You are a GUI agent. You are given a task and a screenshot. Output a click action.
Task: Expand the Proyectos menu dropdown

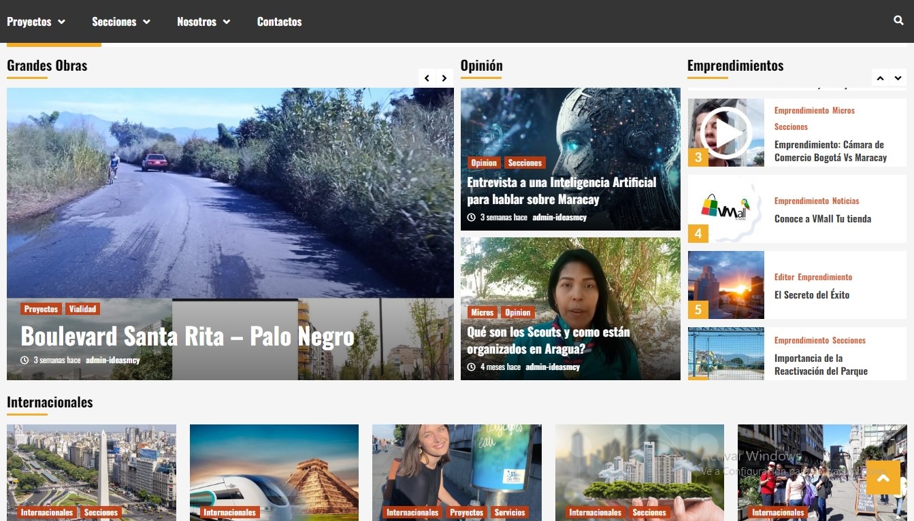coord(36,22)
